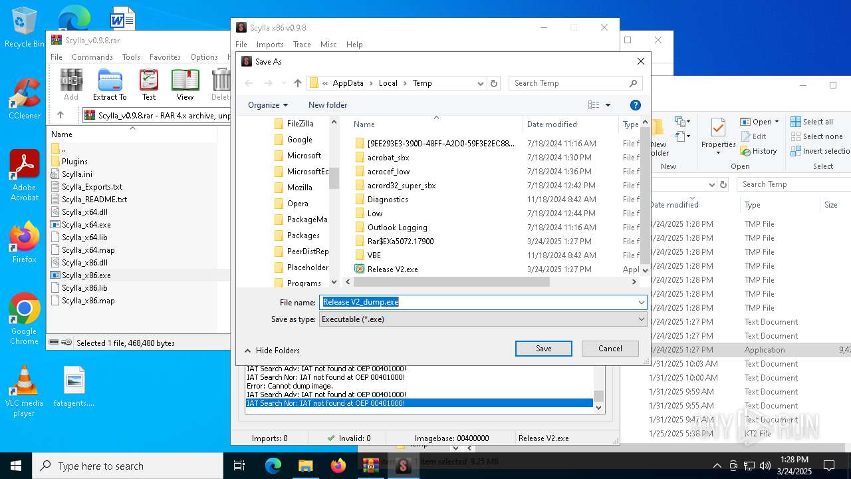This screenshot has width=851, height=479.
Task: Collapse folders with Hide Folders
Action: tap(272, 351)
